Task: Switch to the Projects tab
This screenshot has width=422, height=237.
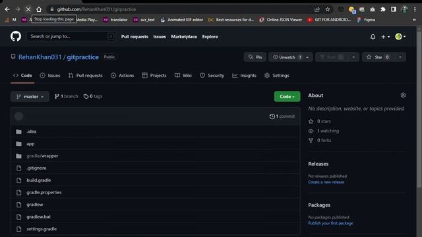Action: pyautogui.click(x=154, y=76)
